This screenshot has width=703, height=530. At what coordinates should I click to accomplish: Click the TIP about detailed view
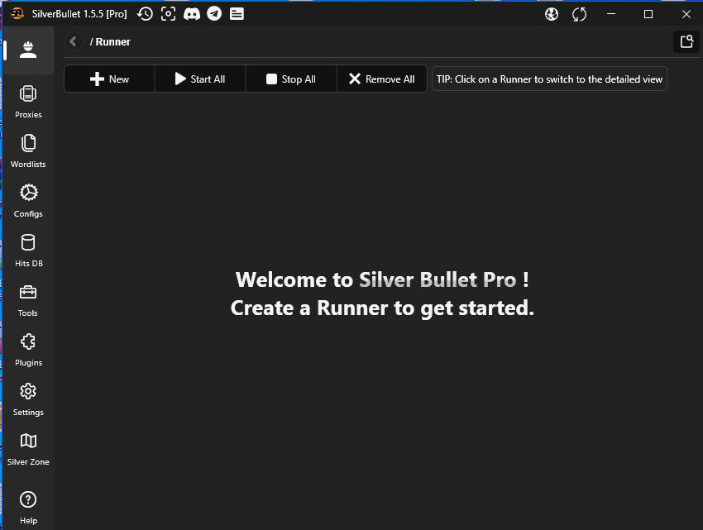pos(549,79)
